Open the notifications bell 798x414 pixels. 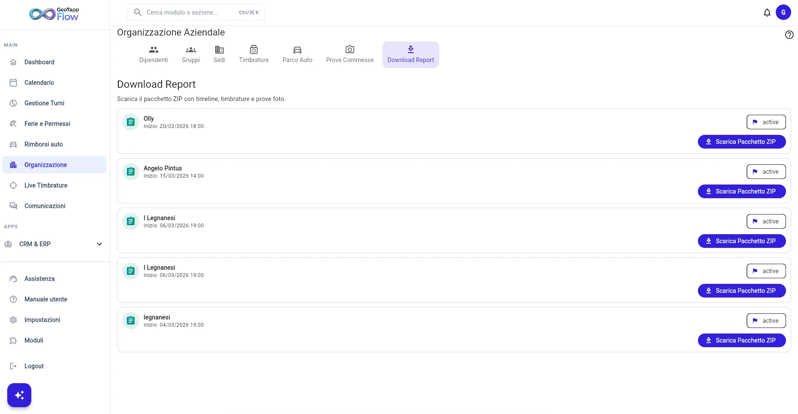[767, 12]
